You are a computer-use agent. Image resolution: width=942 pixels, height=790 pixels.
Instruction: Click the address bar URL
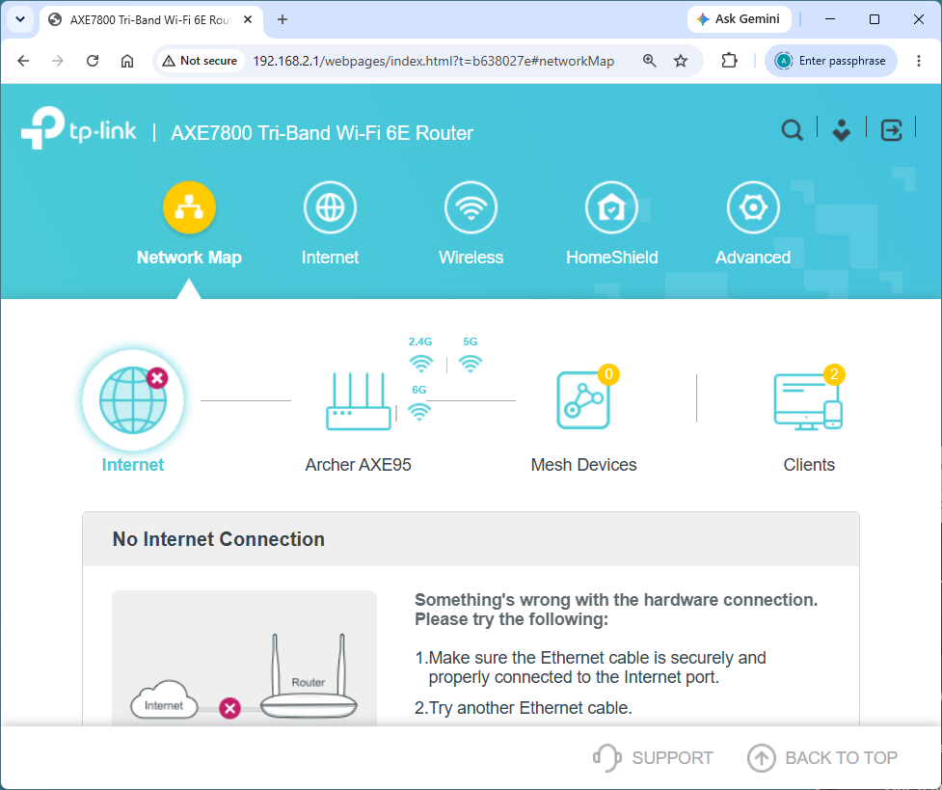tap(433, 61)
